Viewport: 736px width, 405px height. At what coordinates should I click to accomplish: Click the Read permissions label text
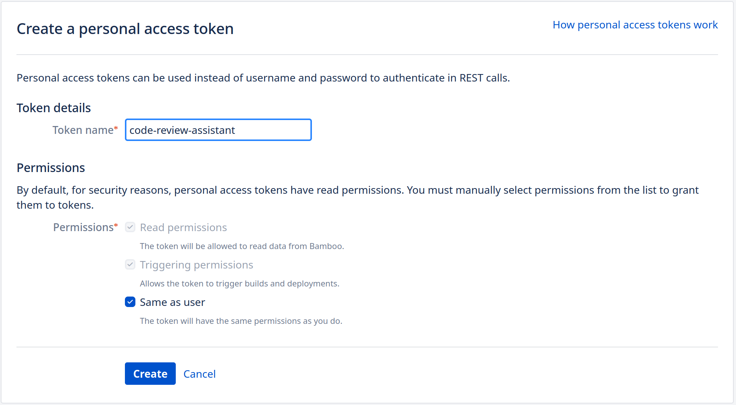pyautogui.click(x=183, y=227)
